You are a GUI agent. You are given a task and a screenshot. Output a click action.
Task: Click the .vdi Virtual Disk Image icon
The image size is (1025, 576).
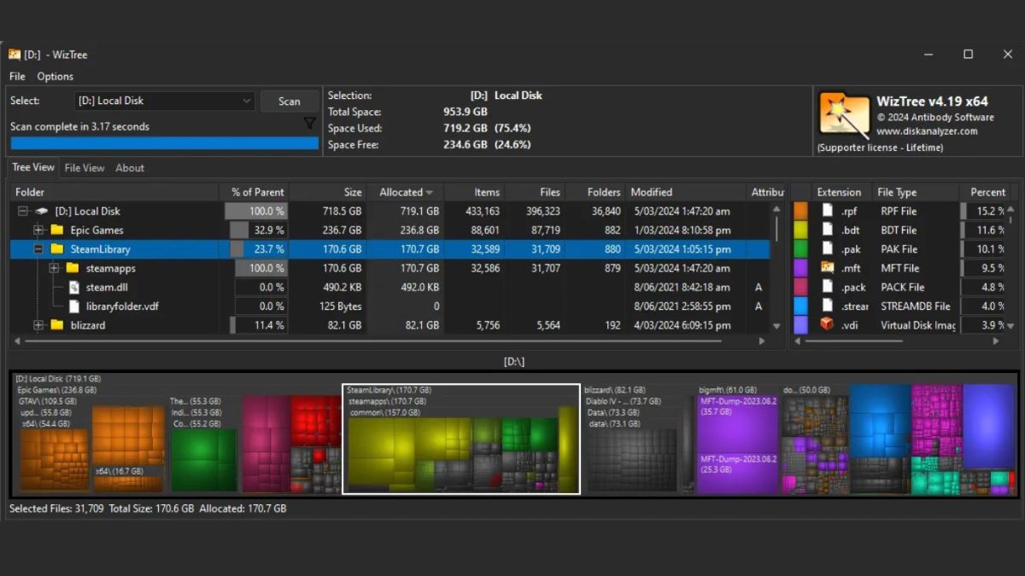point(827,324)
